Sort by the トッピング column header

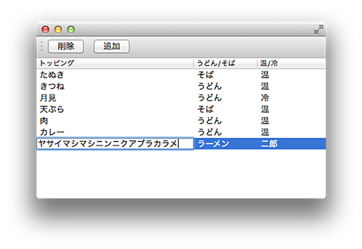coord(115,63)
